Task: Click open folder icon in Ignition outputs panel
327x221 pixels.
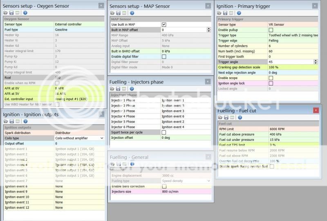Action: click(6, 121)
